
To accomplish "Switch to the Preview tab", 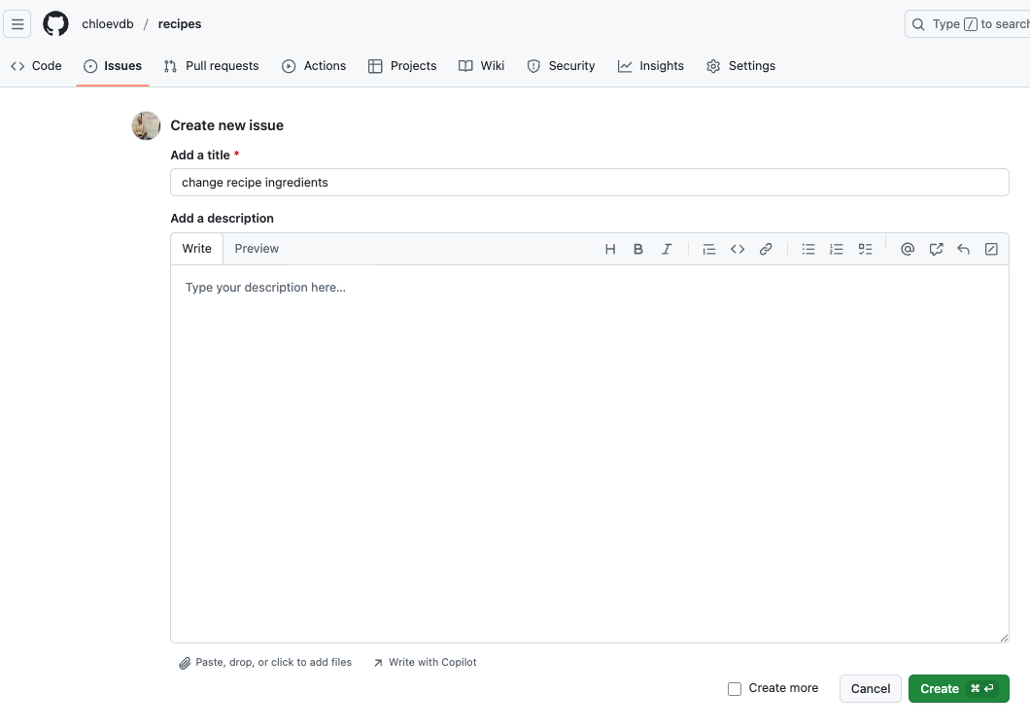I will [257, 249].
